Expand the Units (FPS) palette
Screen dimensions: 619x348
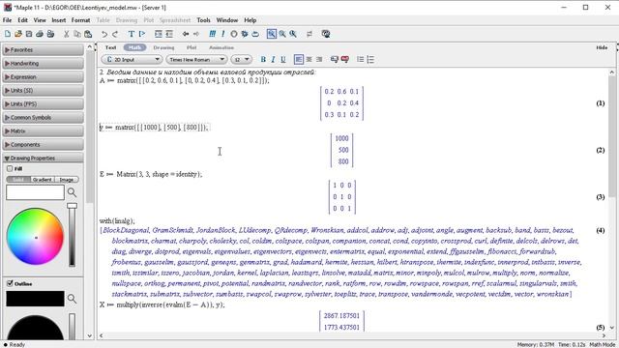click(x=43, y=103)
